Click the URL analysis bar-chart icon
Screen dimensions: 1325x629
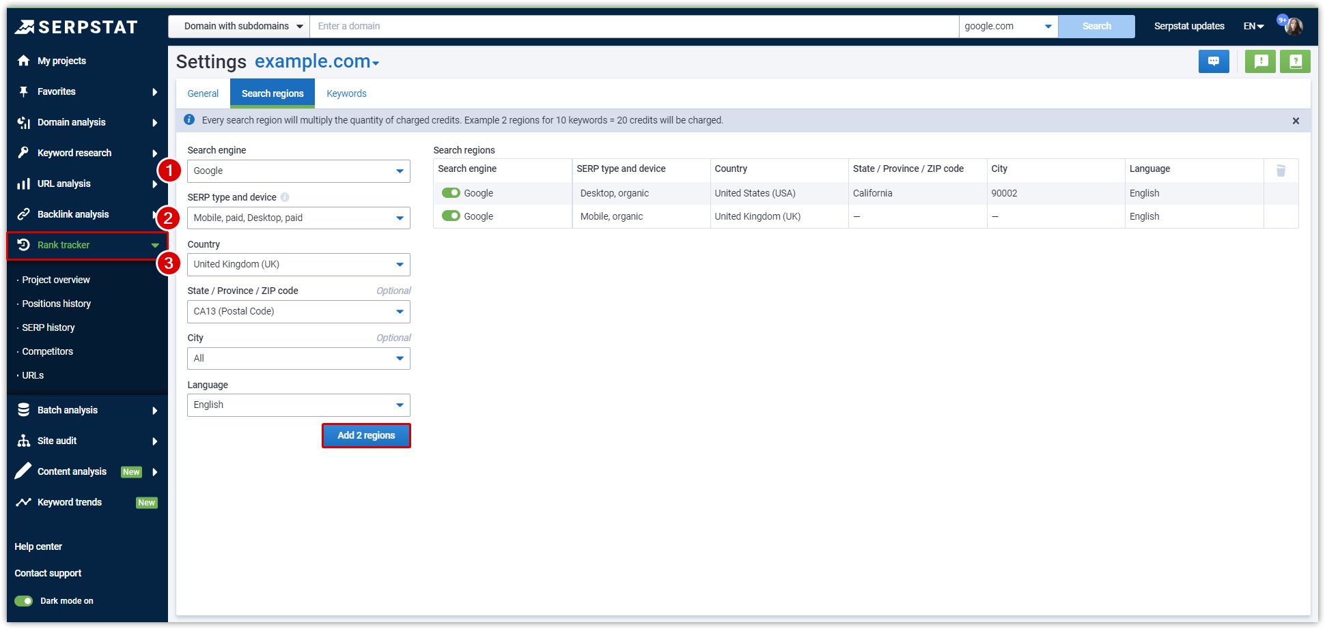[23, 184]
